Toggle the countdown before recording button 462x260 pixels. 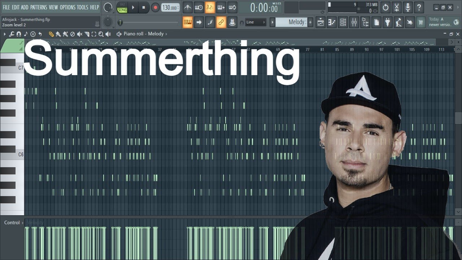[x=210, y=7]
